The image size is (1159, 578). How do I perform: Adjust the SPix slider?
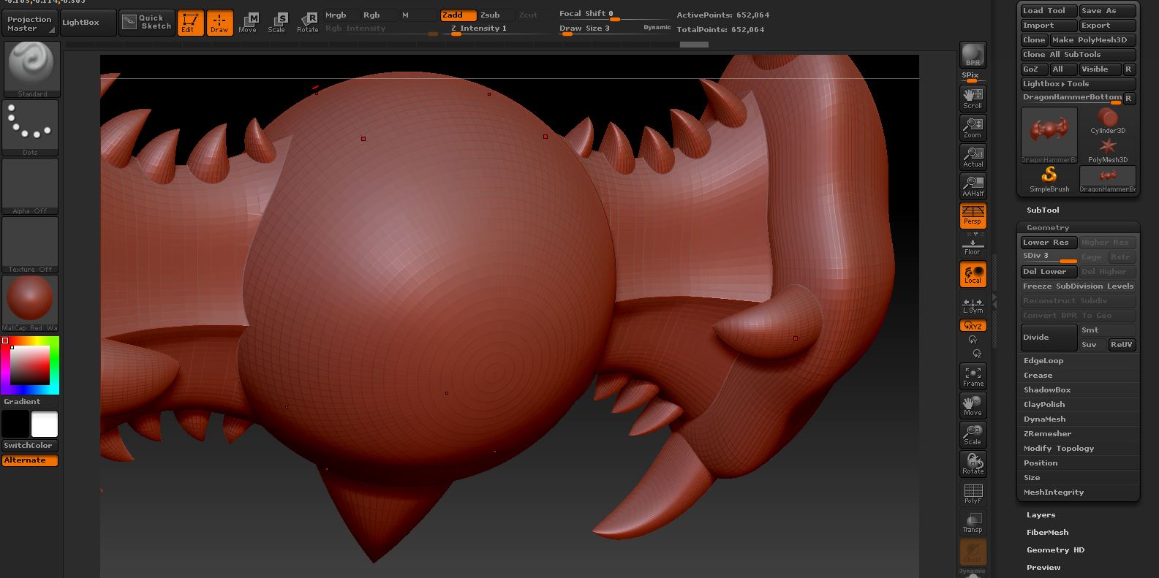pos(973,77)
